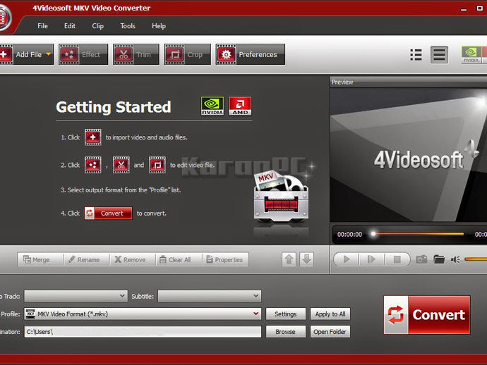
Task: Open the Clip menu
Action: coord(97,26)
